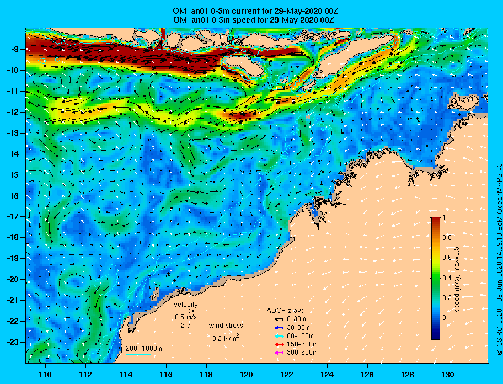Viewport: 503px width, 384px height.
Task: Click the black 0-30m ADCP legend arrow
Action: [x=280, y=319]
